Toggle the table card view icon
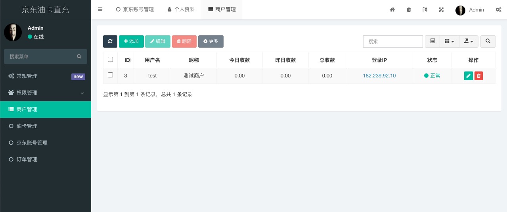The height and width of the screenshot is (212, 507). click(432, 41)
